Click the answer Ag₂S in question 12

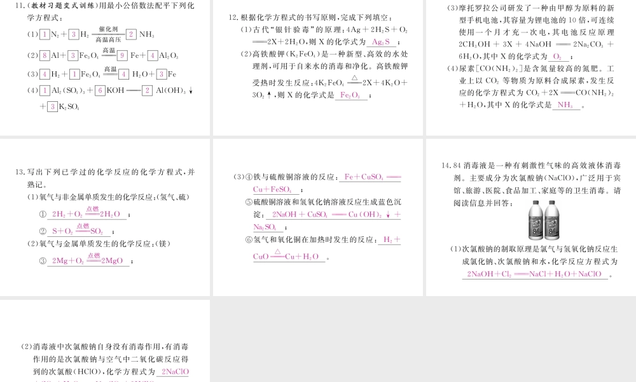[381, 42]
